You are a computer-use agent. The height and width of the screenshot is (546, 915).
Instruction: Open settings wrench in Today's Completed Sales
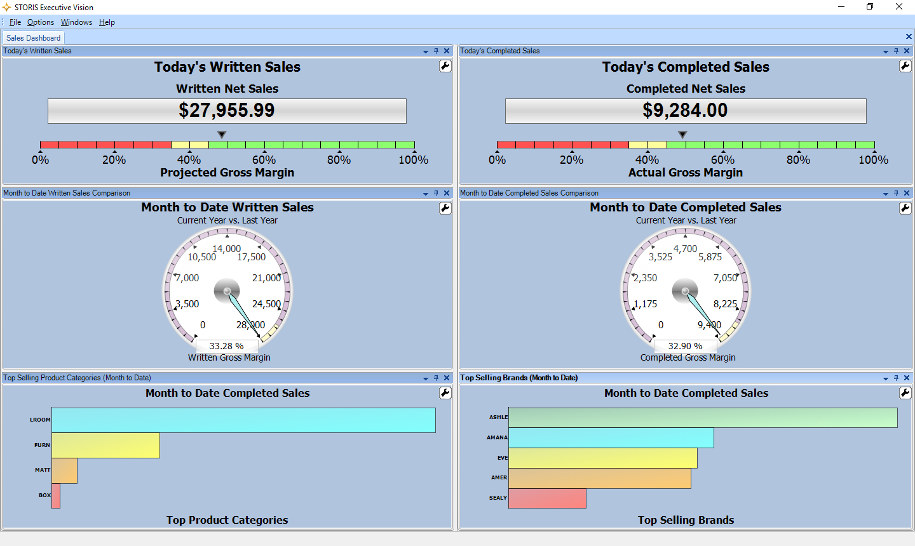tap(905, 66)
